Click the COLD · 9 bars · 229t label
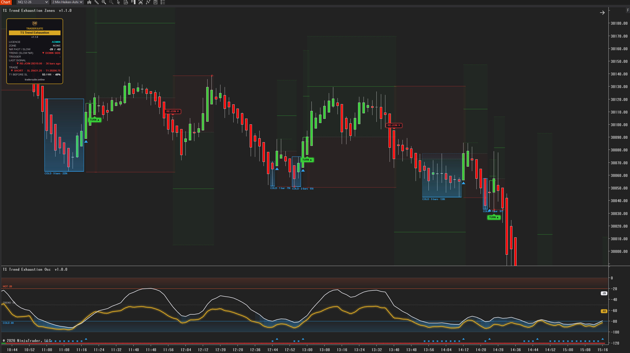The image size is (630, 353). [56, 173]
